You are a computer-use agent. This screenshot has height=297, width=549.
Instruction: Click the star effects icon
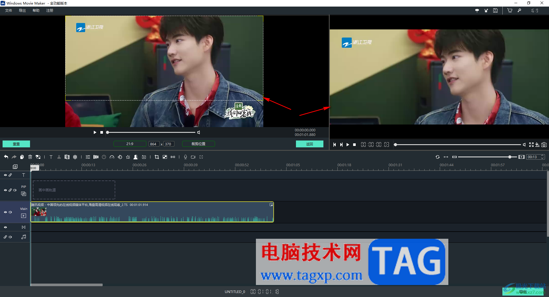tap(128, 157)
